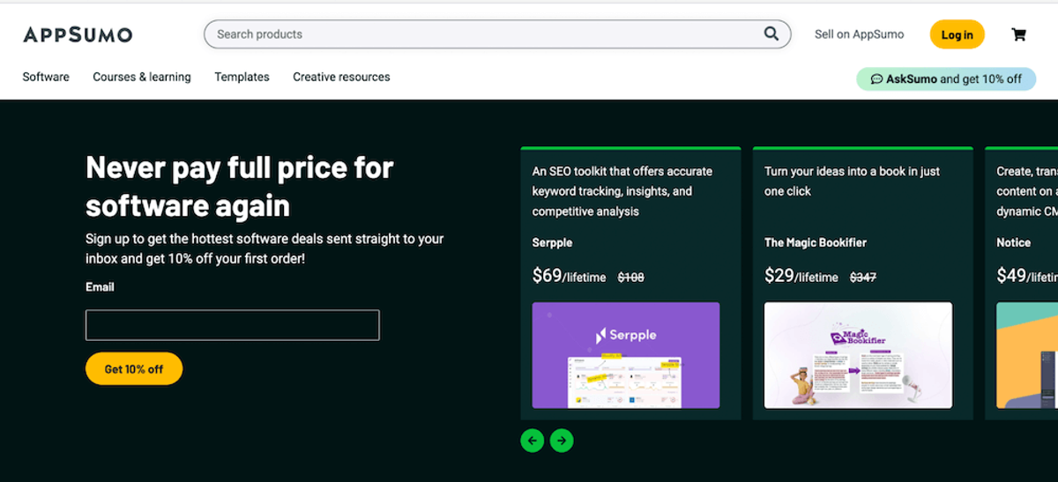Open the Templates menu
Image resolution: width=1058 pixels, height=482 pixels.
(242, 77)
